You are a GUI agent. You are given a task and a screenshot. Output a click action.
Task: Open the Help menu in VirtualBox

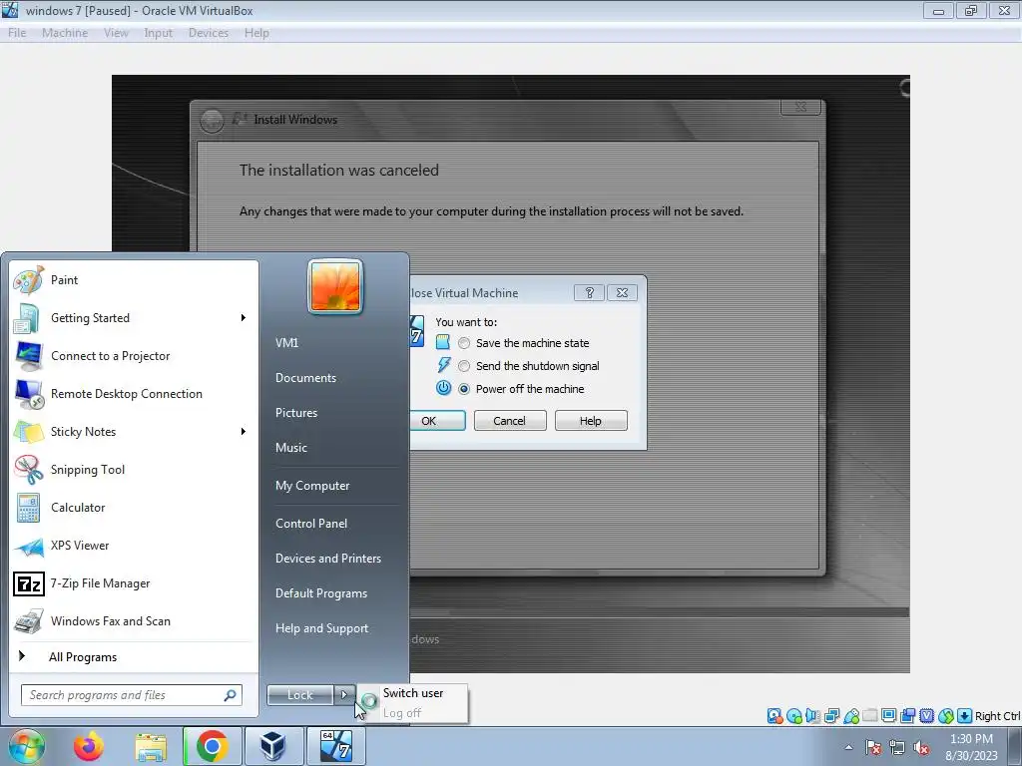tap(256, 33)
